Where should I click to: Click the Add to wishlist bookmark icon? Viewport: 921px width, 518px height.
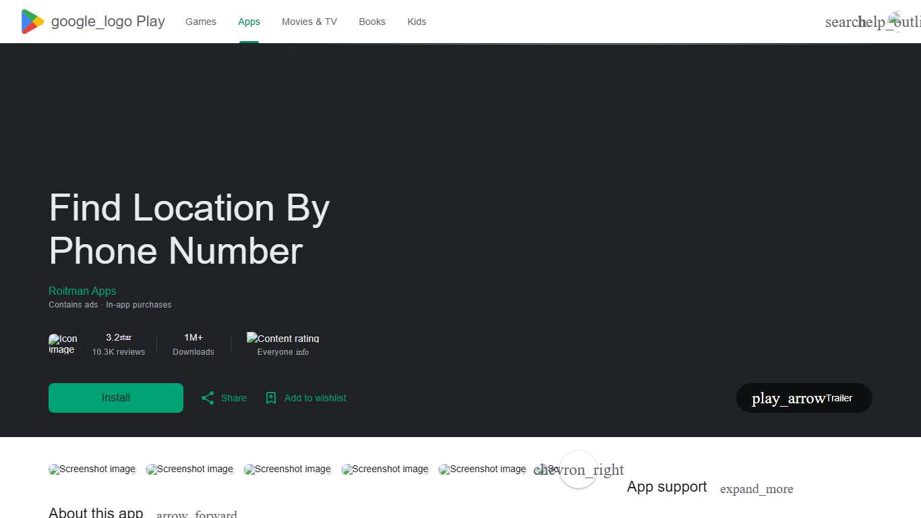(x=271, y=398)
